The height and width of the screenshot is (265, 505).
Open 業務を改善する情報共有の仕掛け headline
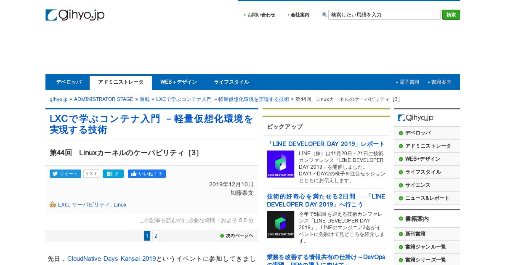click(x=326, y=260)
